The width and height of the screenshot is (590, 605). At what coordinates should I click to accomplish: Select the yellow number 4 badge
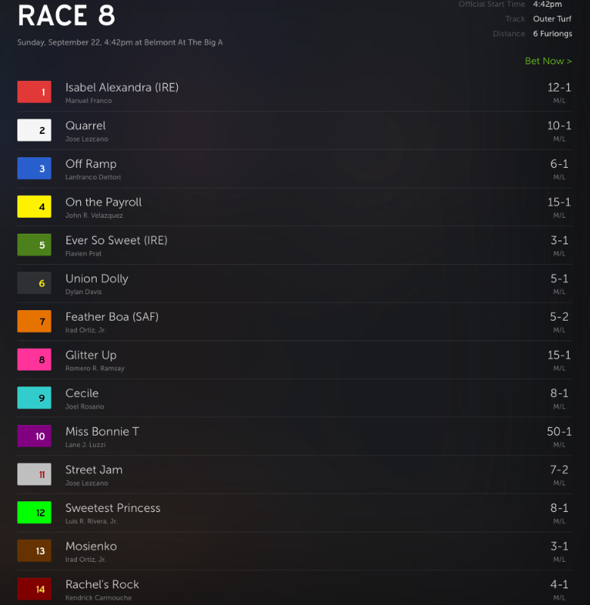tap(34, 206)
